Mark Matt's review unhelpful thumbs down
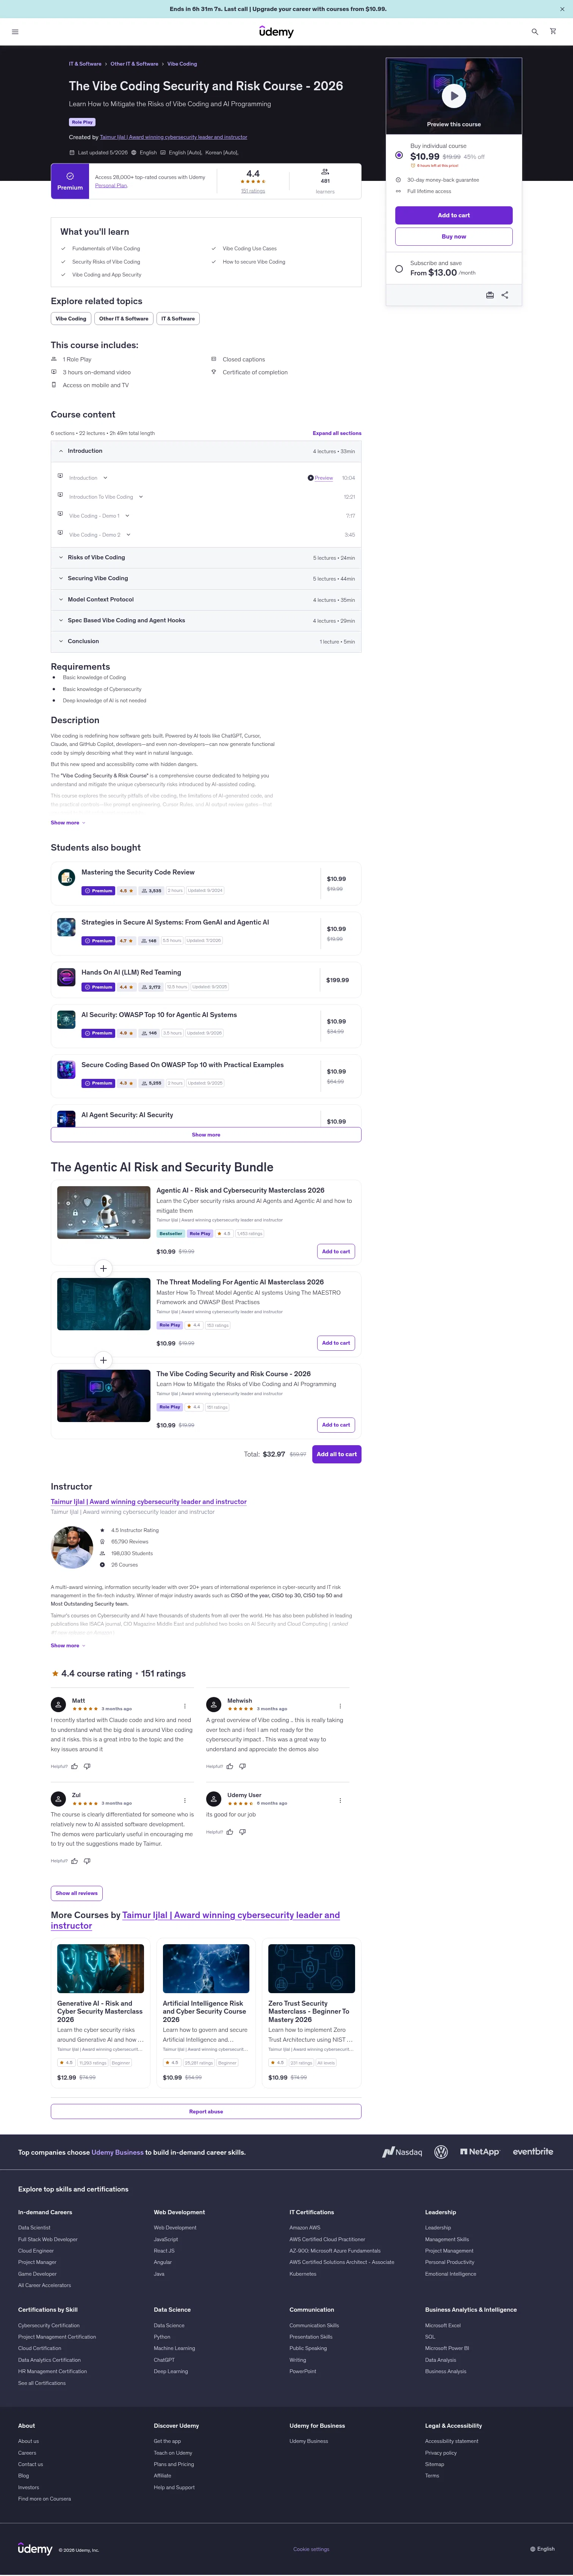The image size is (573, 2576). (x=87, y=1766)
